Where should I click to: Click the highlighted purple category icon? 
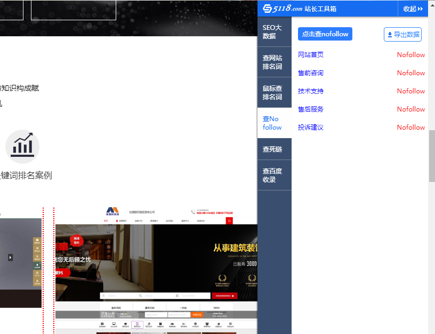136,323
